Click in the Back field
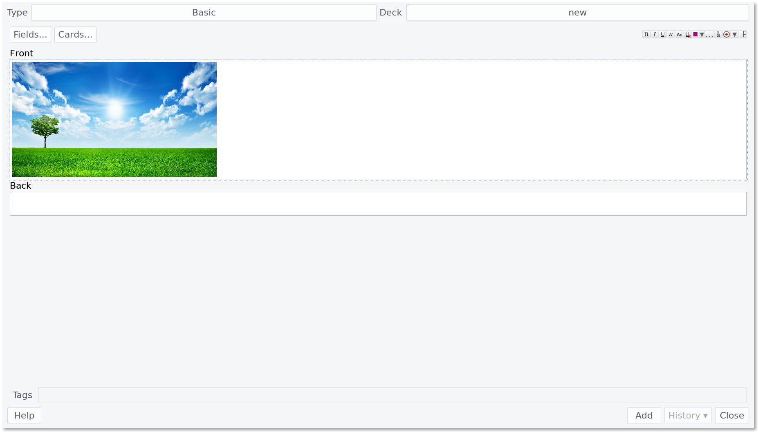 tap(378, 204)
